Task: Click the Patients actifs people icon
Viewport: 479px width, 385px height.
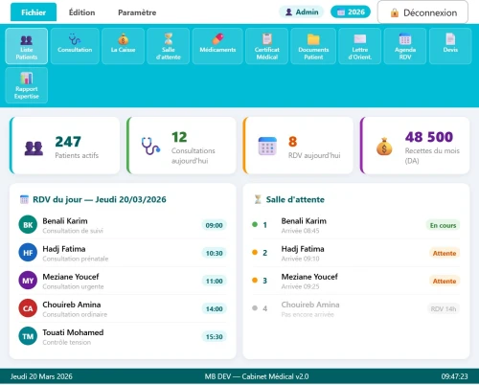Action: click(34, 148)
